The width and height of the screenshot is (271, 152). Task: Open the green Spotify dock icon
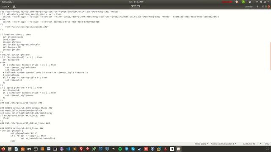pos(120,149)
